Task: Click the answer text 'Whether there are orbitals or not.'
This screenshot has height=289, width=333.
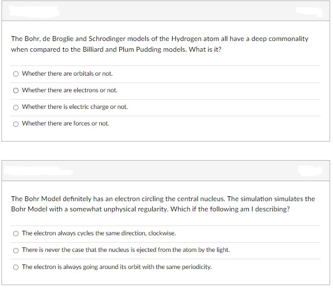Action: click(x=67, y=74)
